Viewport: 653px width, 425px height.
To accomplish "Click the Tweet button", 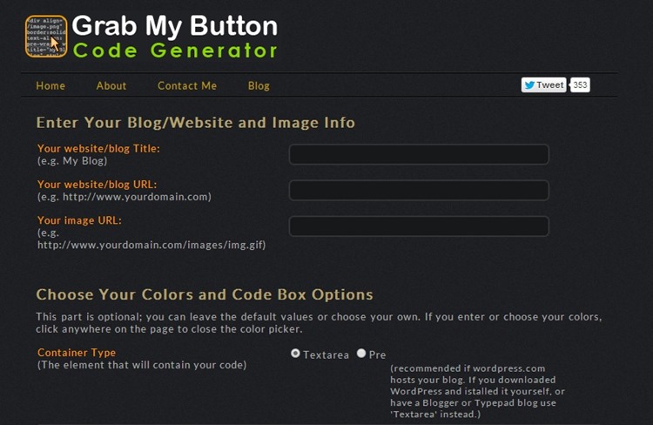I will click(x=544, y=85).
